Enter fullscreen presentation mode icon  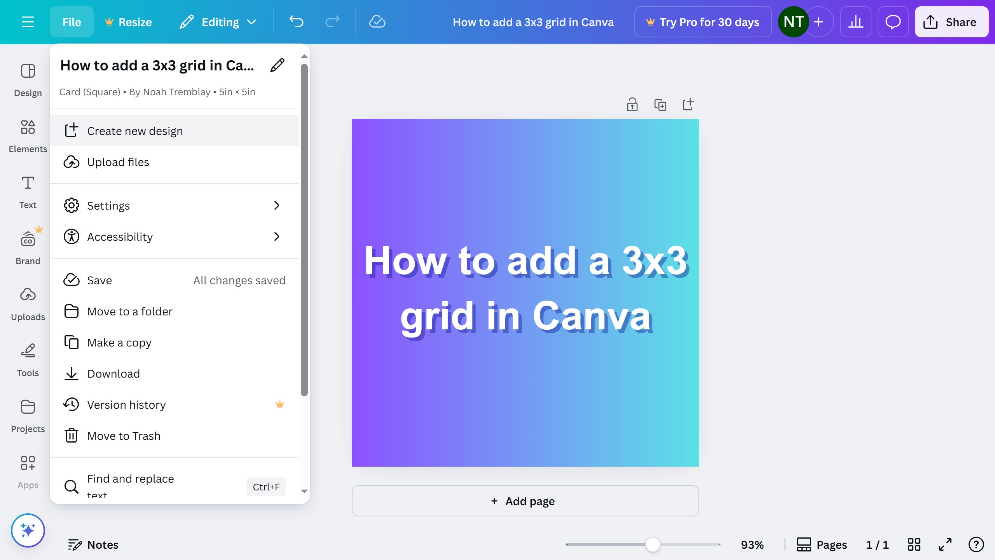coord(945,544)
